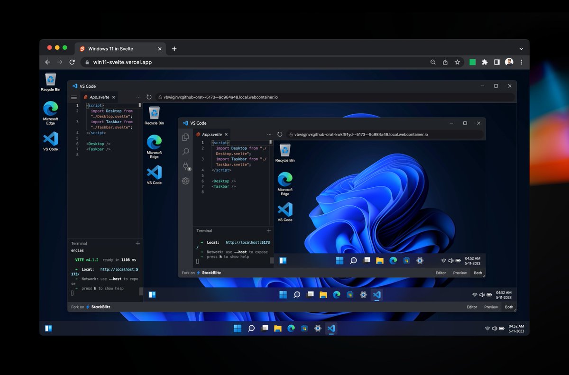Open hamburger menu in outer VS Code window
This screenshot has height=375, width=569.
[x=74, y=97]
